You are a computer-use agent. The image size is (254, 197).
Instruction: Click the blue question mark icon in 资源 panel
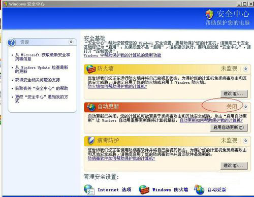[11, 42]
